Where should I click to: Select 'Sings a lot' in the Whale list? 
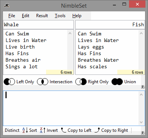click(22, 67)
